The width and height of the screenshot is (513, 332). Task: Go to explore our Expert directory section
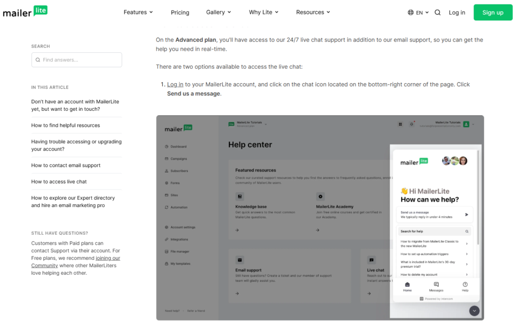coord(73,202)
